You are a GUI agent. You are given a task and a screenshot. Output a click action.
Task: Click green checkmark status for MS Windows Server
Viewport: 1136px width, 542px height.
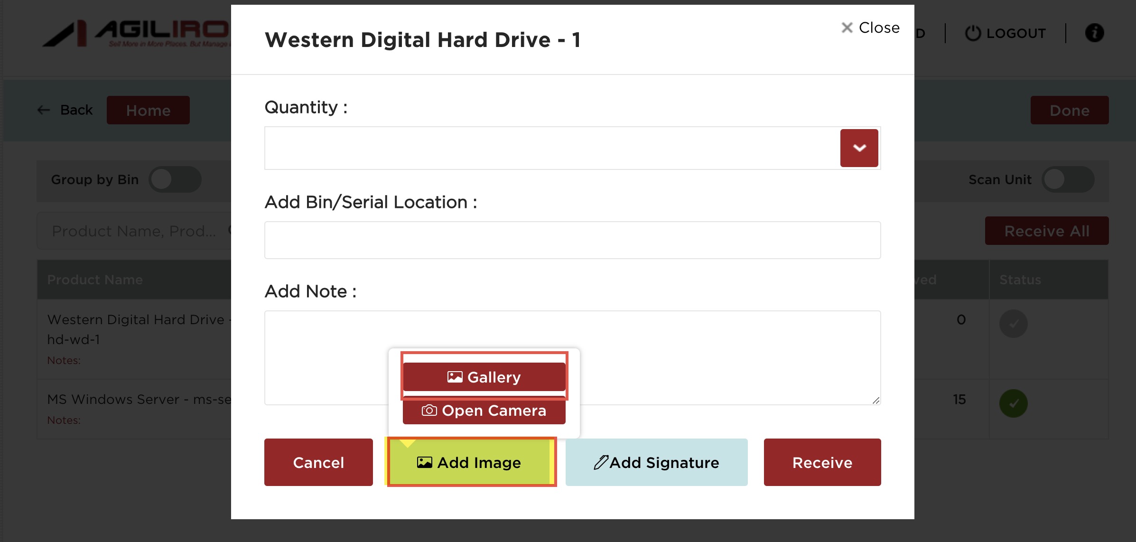(x=1013, y=403)
